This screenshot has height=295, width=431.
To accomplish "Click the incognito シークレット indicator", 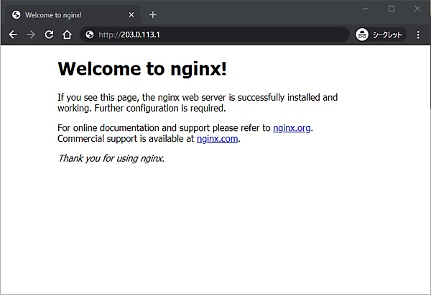I will click(380, 35).
